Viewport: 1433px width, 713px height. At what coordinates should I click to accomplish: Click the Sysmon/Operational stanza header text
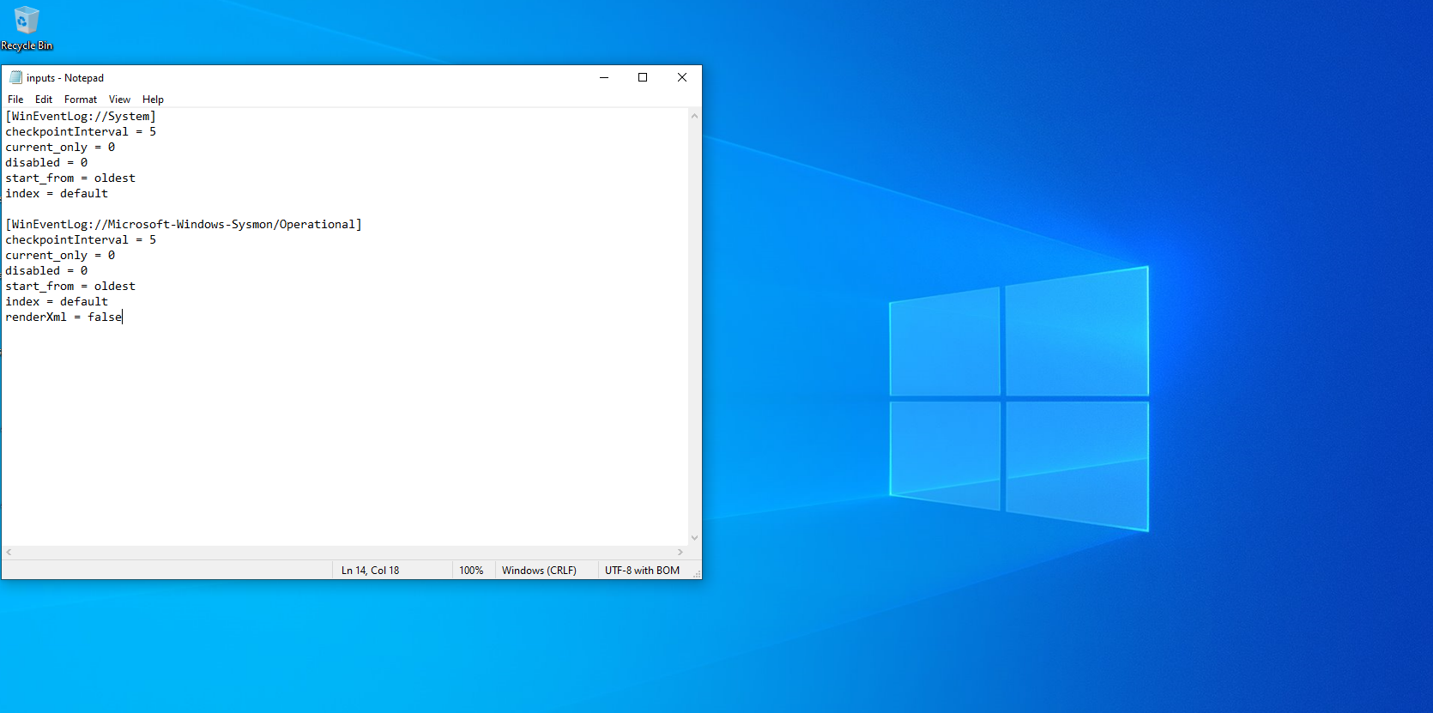184,224
